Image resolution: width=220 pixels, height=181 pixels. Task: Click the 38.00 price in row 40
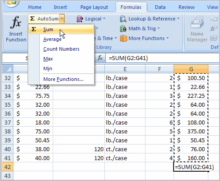click(x=33, y=149)
